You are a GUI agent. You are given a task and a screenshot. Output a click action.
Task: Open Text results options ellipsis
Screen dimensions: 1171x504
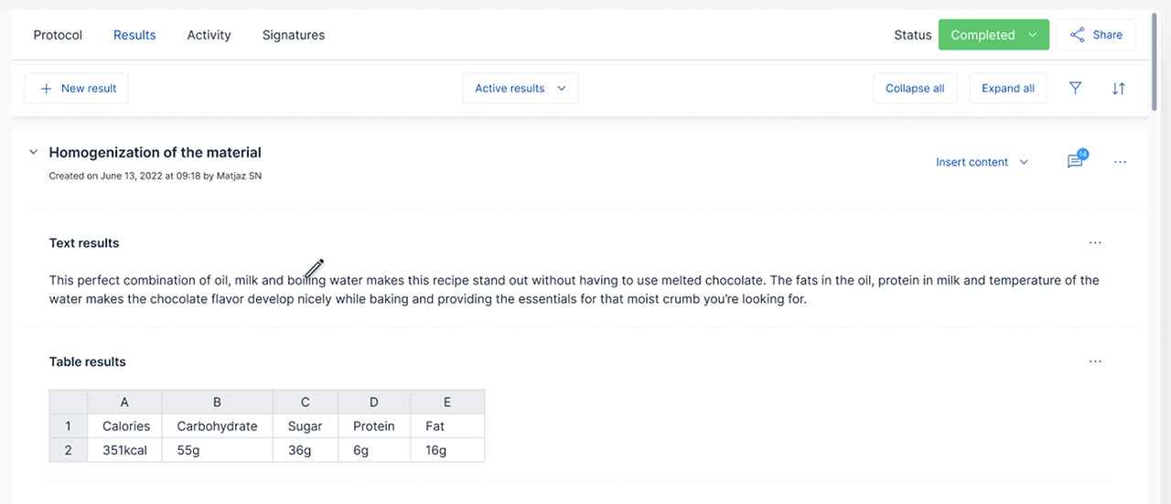pos(1095,243)
